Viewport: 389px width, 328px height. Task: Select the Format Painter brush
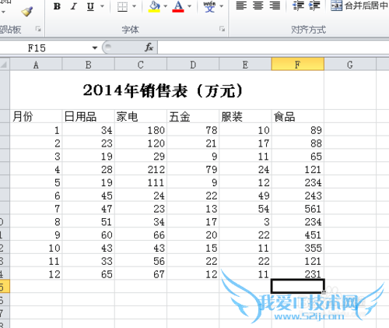coord(27,12)
